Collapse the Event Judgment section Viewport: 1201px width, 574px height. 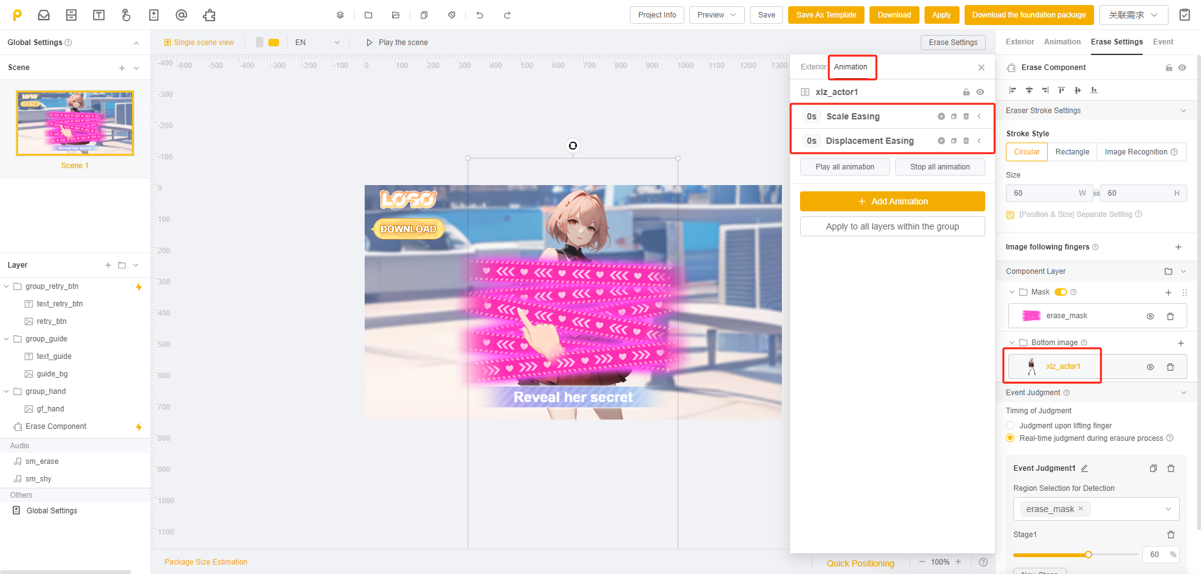coord(1183,393)
